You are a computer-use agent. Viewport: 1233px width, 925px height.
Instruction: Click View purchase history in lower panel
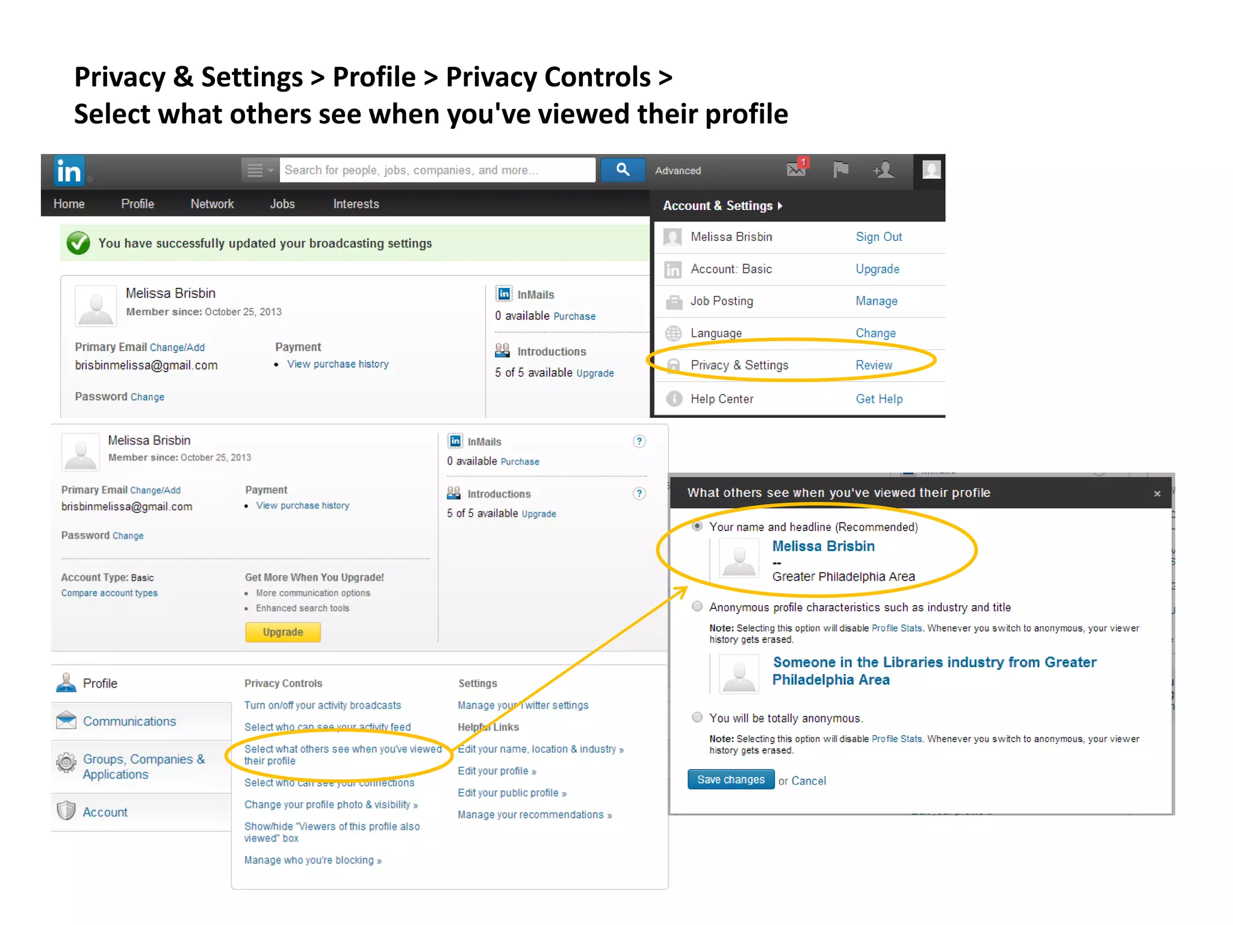[x=302, y=506]
